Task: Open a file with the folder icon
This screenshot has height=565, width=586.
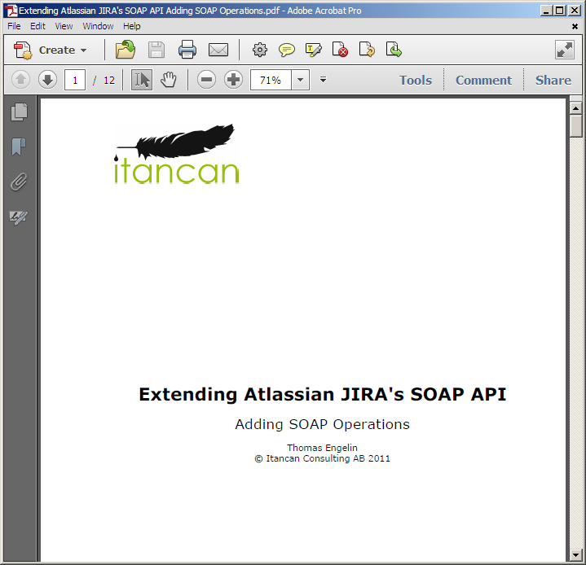Action: coord(126,50)
